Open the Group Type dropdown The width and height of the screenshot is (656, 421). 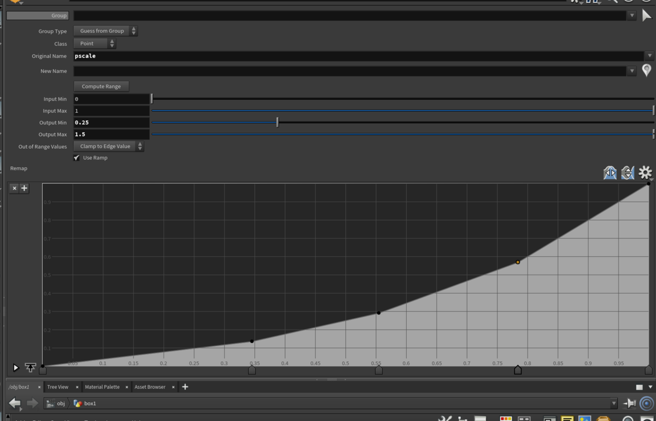pos(106,31)
